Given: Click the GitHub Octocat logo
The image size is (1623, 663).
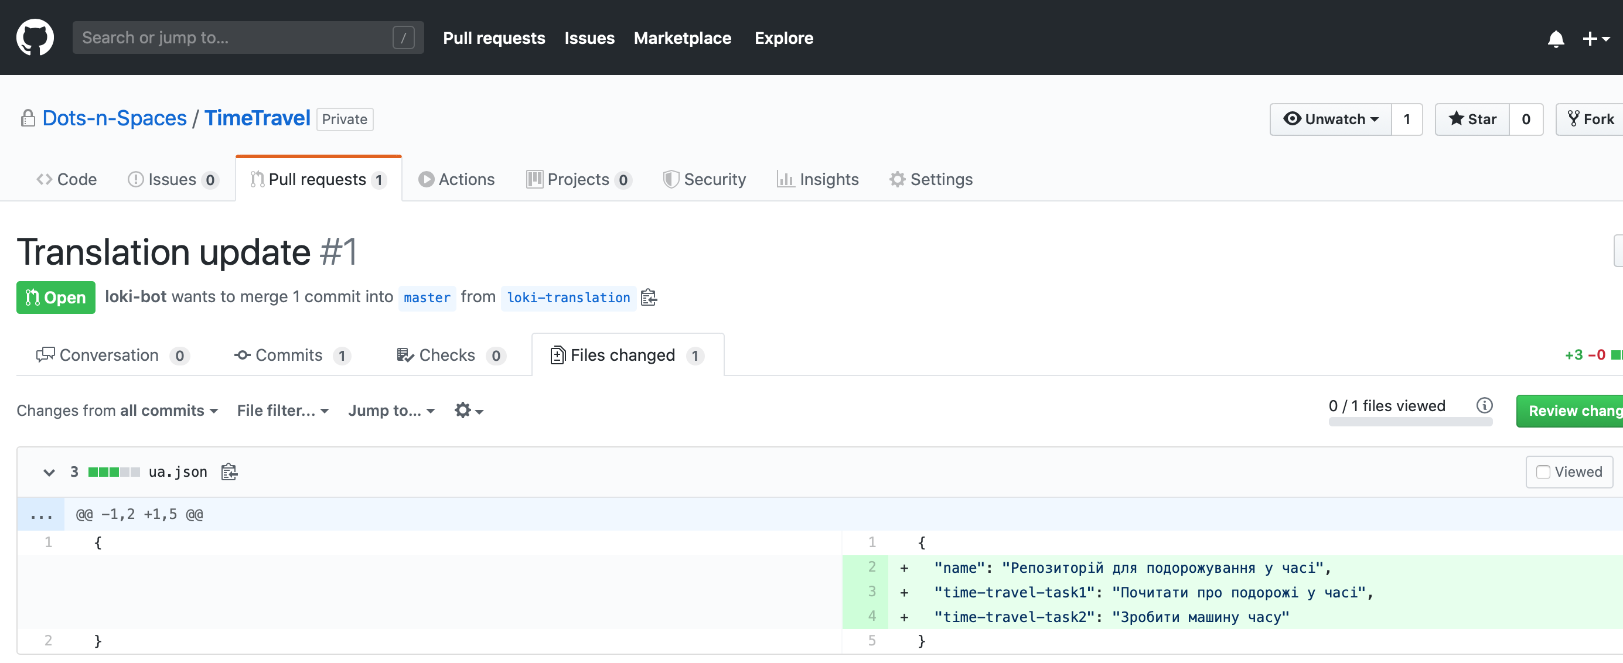Looking at the screenshot, I should (x=35, y=37).
